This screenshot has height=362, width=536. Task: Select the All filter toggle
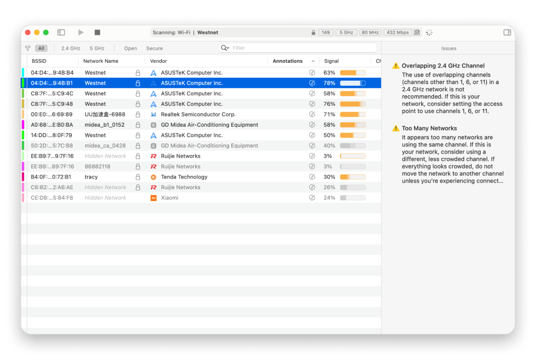(x=41, y=49)
